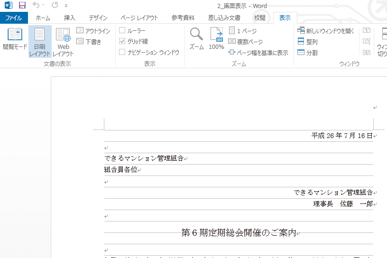Click right-aligned できるマンション管理組合 line
The height and width of the screenshot is (258, 387).
coord(333,193)
